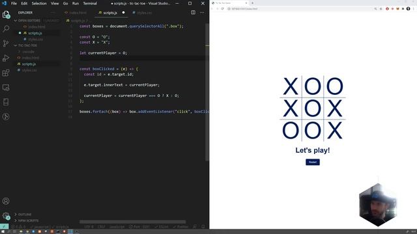The image size is (417, 234).
Task: Open the Accounts menu in VS Code
Action: (x=6, y=201)
